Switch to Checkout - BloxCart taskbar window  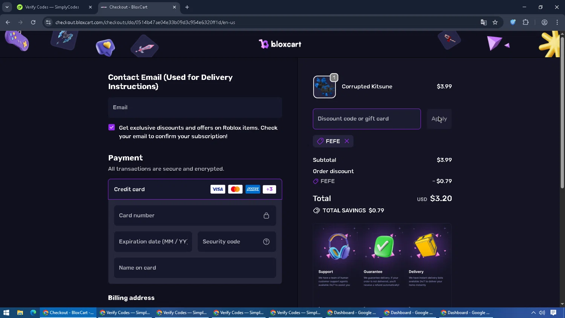pos(68,313)
